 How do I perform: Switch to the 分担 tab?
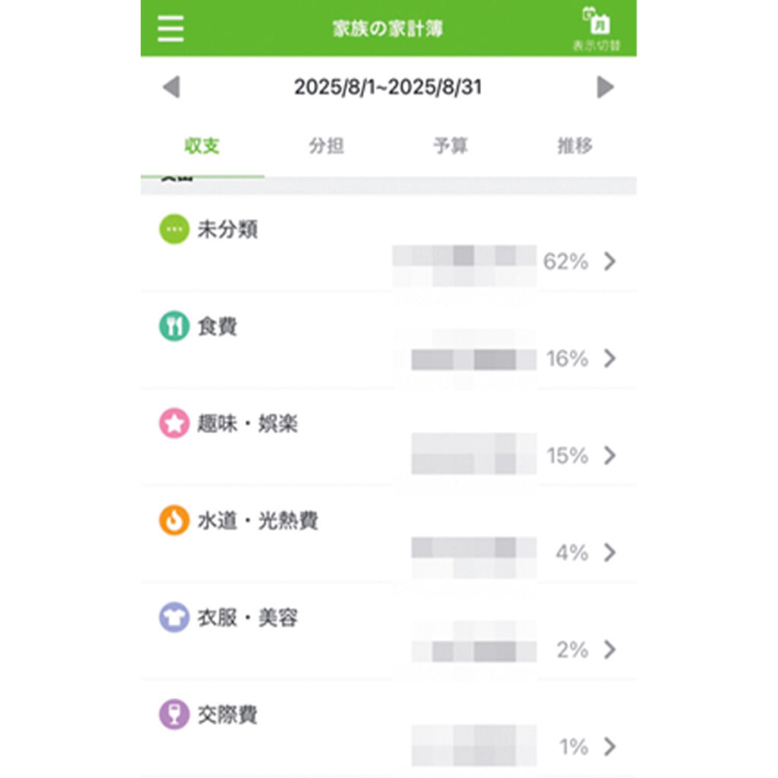326,146
